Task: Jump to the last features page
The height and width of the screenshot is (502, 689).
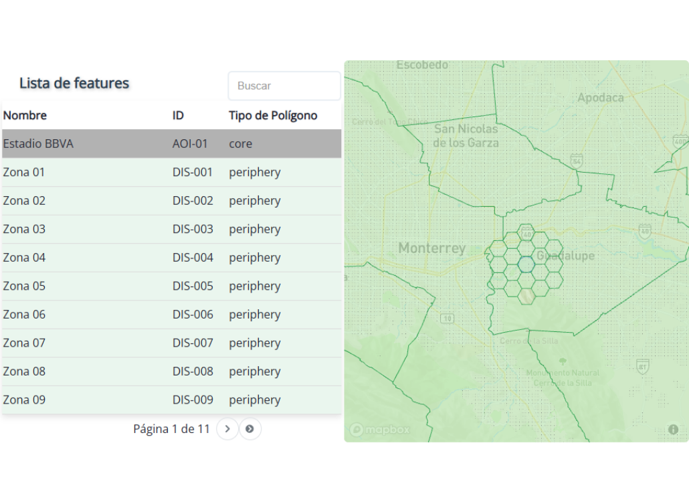Action: (250, 428)
